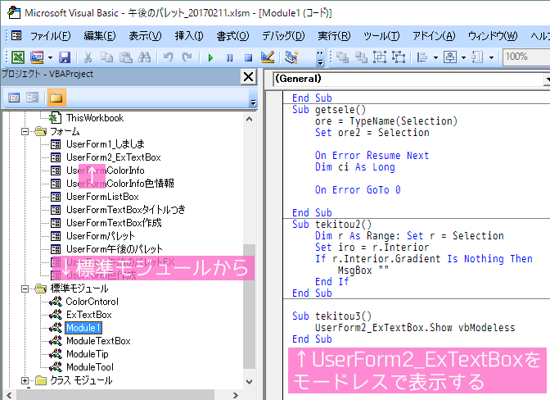Open the Center dropdown arrow
This screenshot has height=400, width=550.
coord(463,57)
